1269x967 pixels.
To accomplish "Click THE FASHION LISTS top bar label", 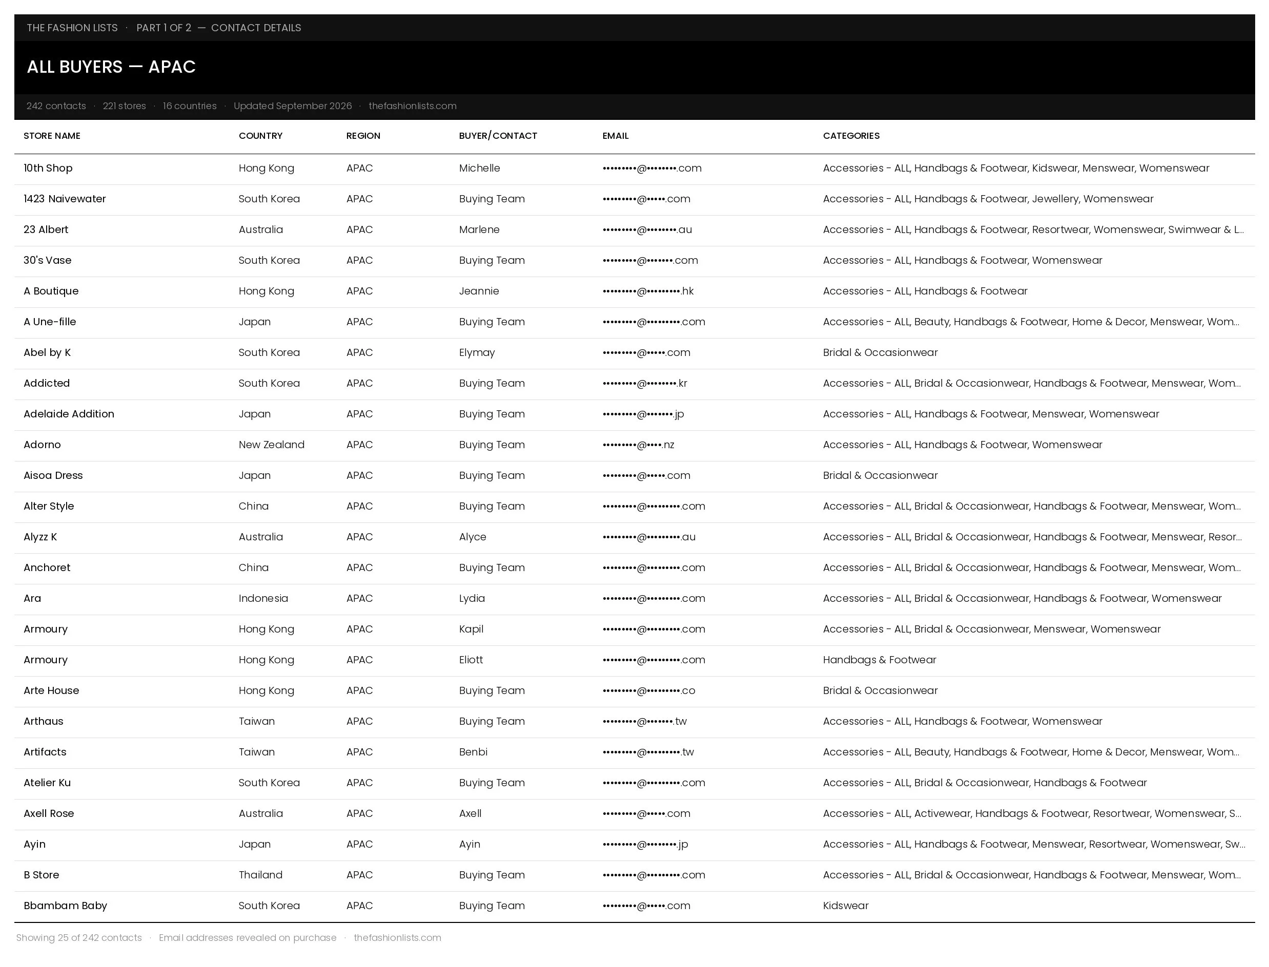I will click(x=72, y=28).
